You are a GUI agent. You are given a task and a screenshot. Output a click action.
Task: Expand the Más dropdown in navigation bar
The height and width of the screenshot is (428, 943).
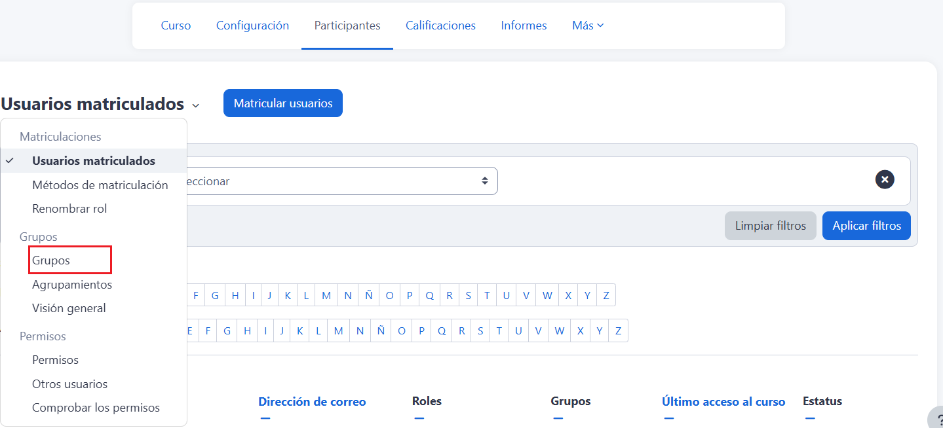pyautogui.click(x=587, y=26)
